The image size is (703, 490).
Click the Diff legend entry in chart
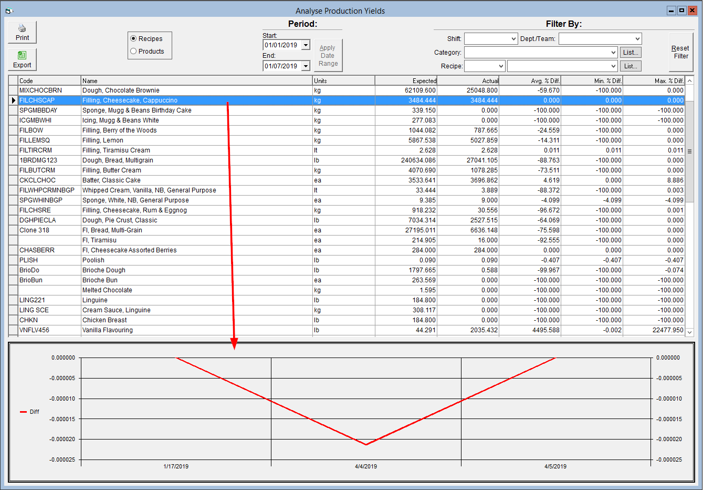point(29,412)
